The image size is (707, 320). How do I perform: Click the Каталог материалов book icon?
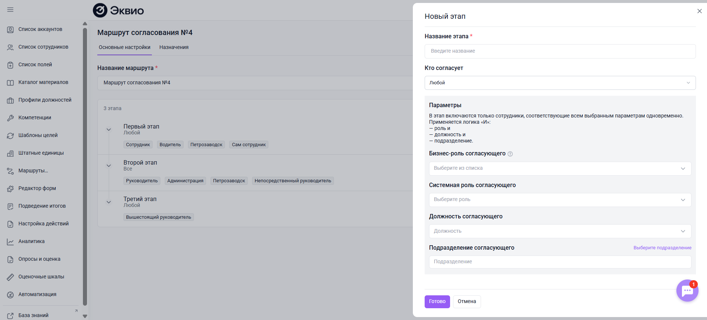pos(10,82)
